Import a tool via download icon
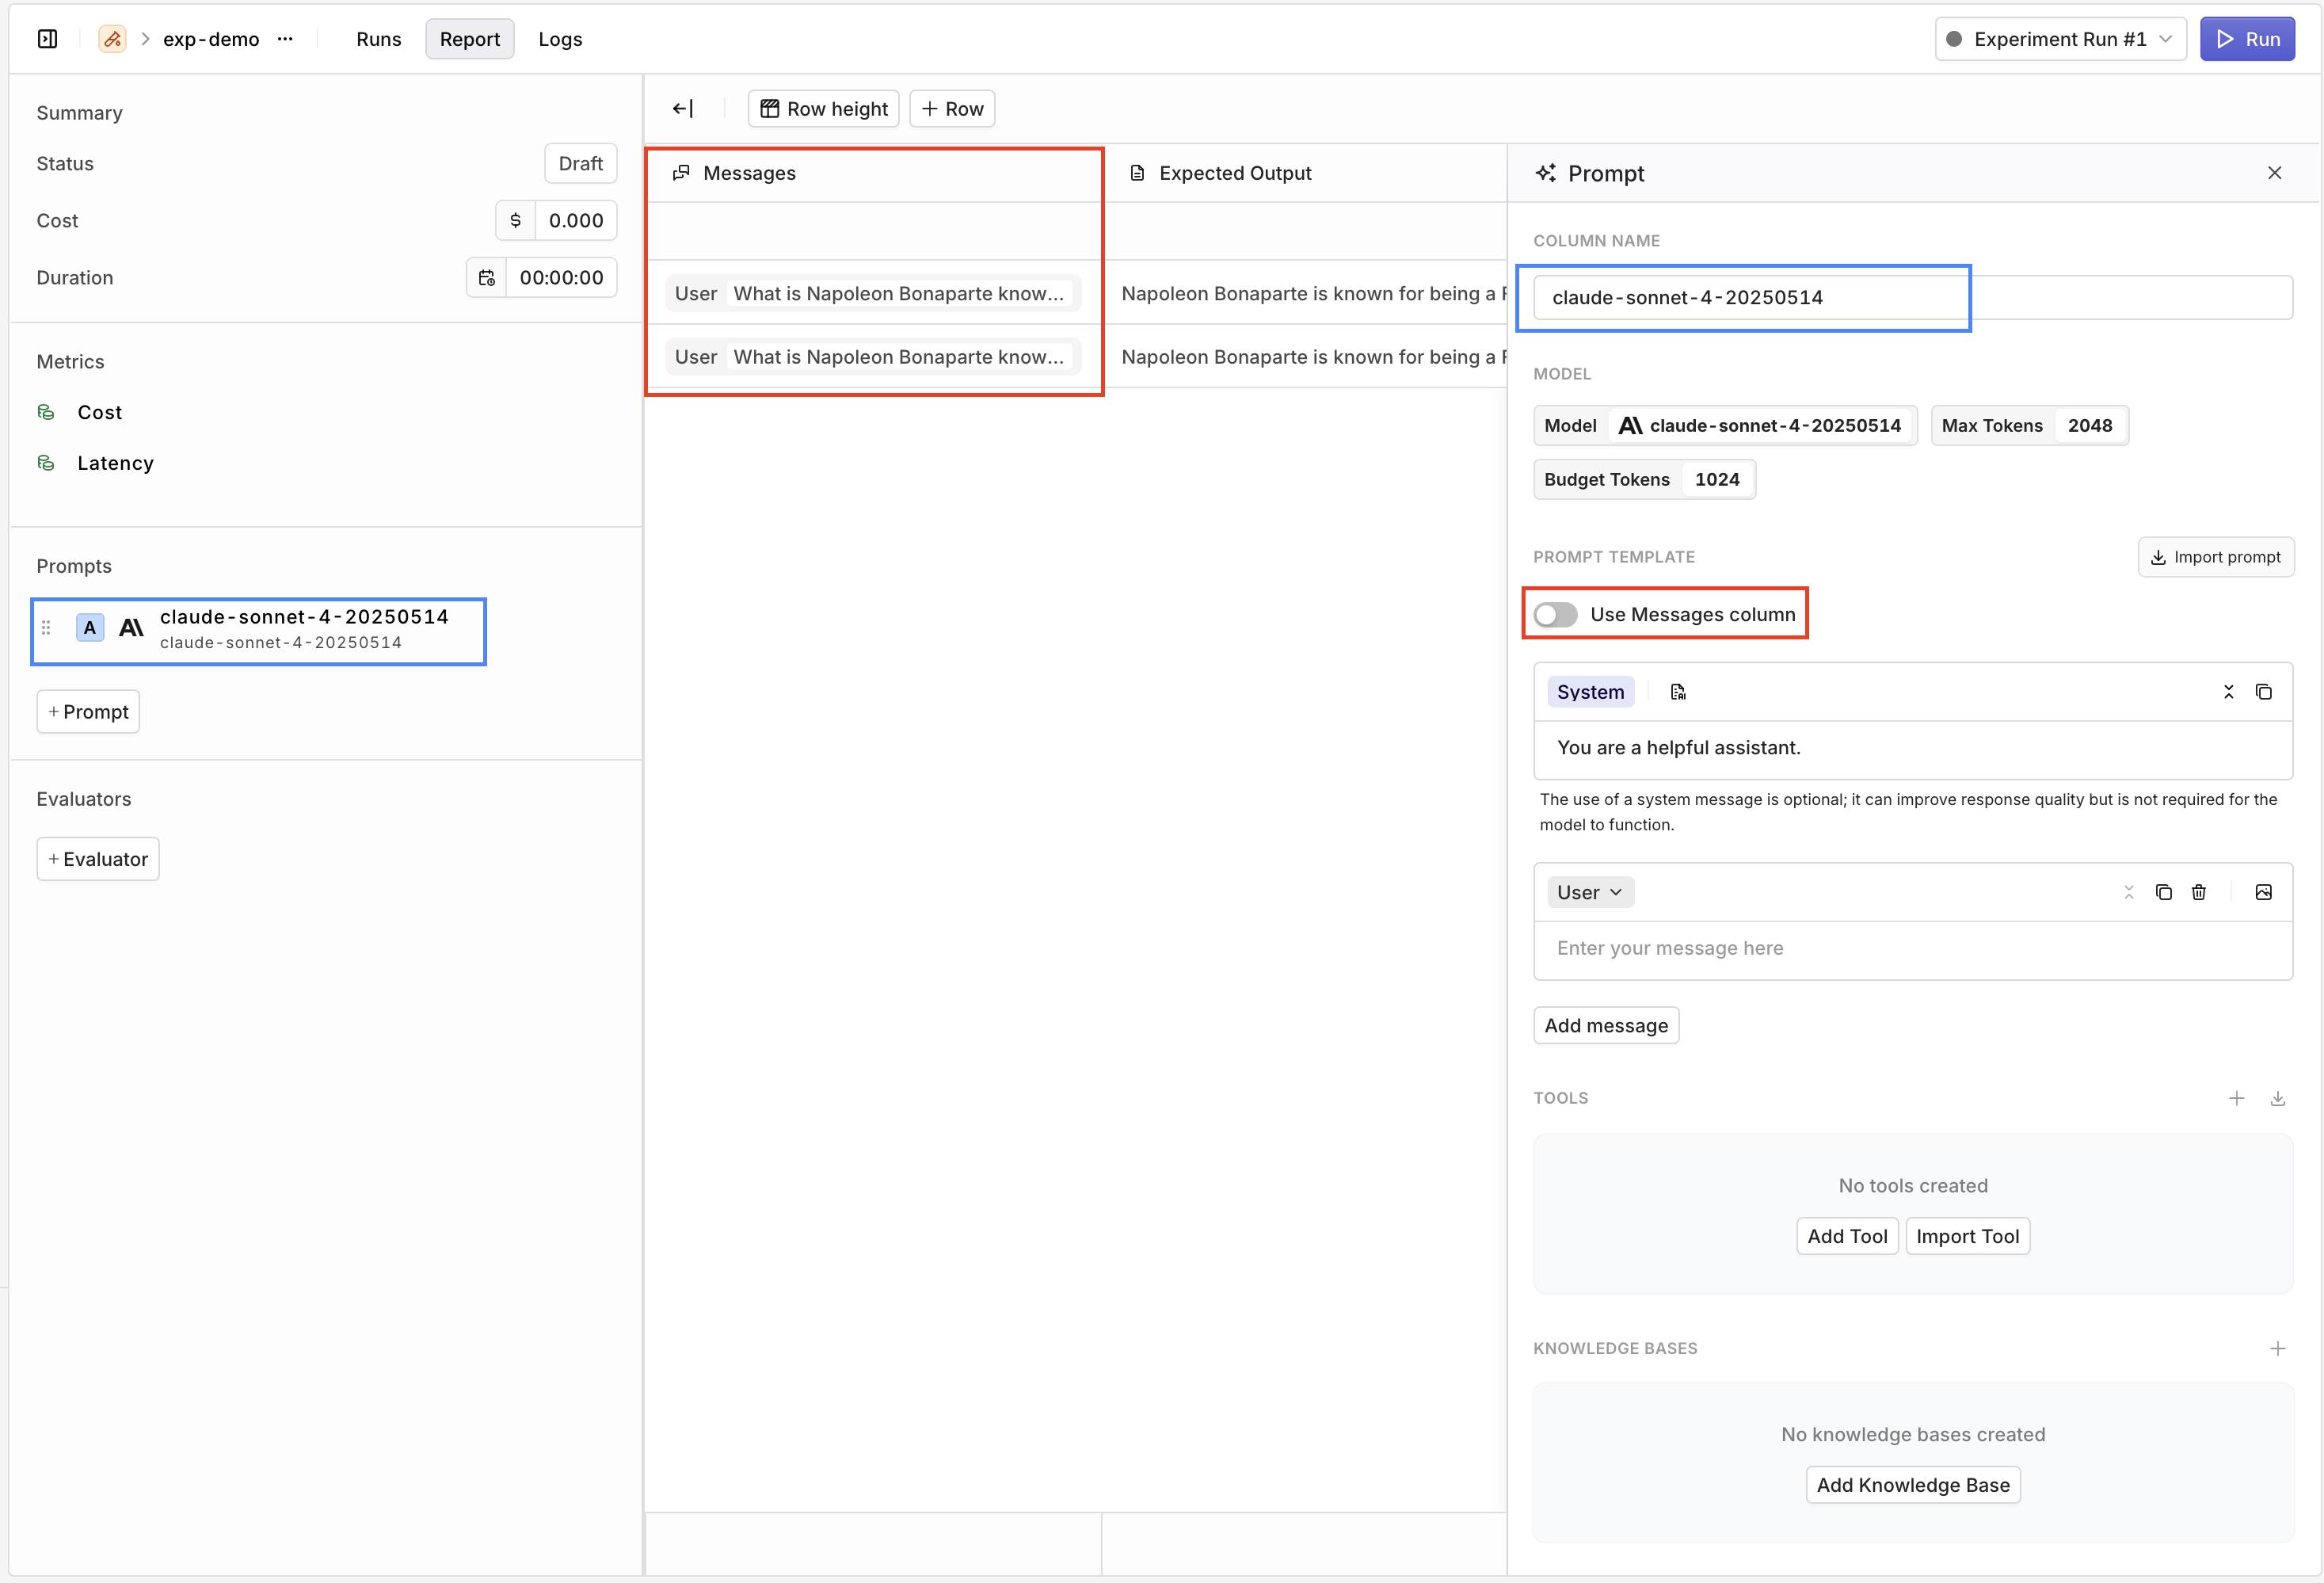Screen dimensions: 2324x1583 point(2277,1098)
